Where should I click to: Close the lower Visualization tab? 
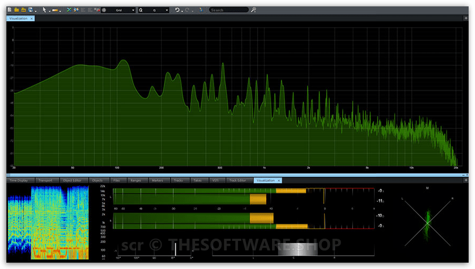279,180
